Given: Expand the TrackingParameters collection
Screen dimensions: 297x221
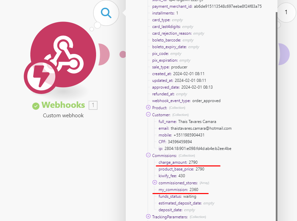Looking at the screenshot, I should (x=148, y=217).
